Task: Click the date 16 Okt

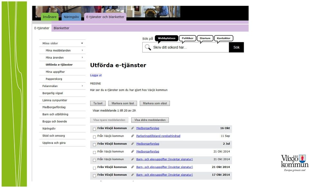Action: (225, 128)
